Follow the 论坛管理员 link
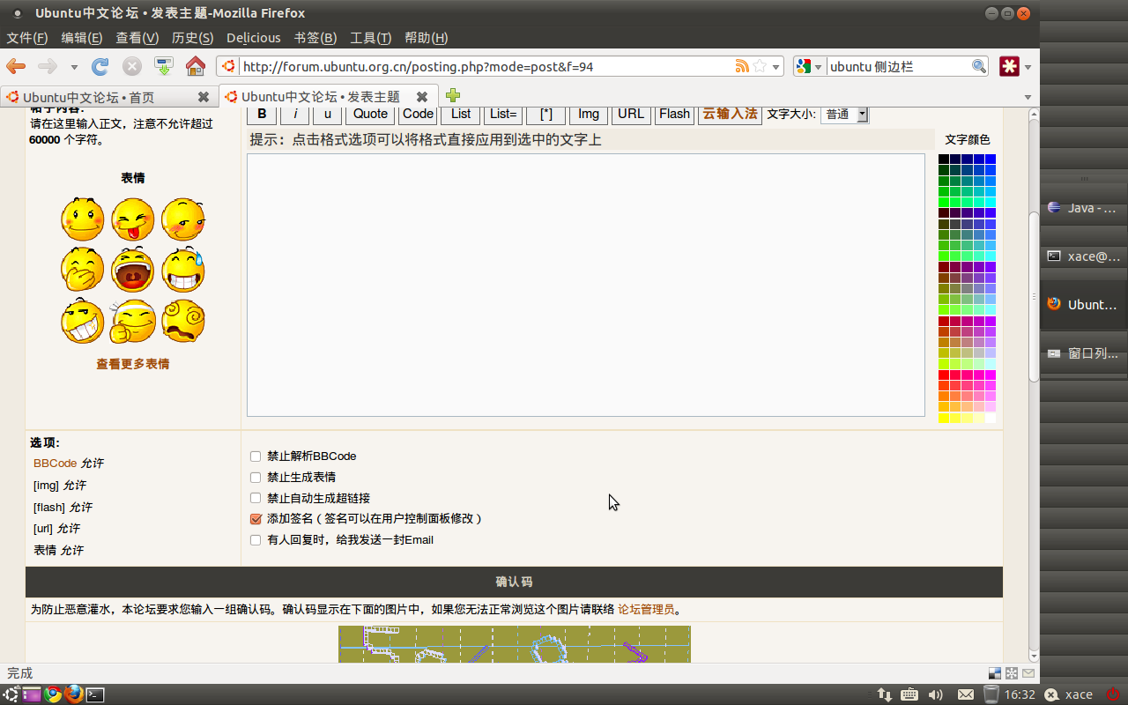 tap(646, 609)
